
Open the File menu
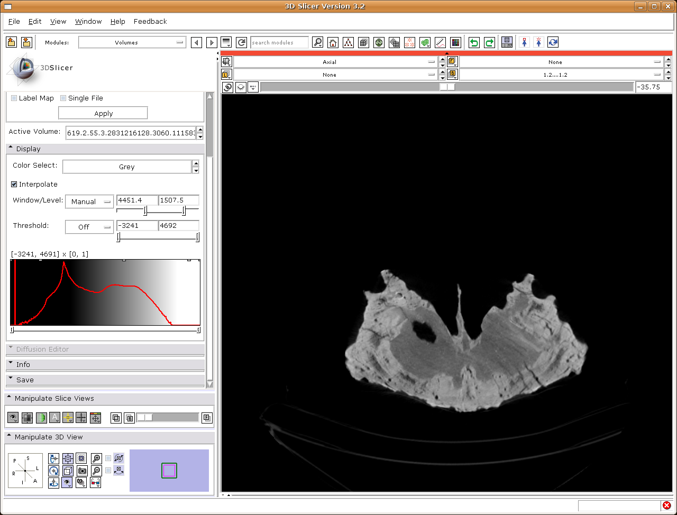(14, 21)
